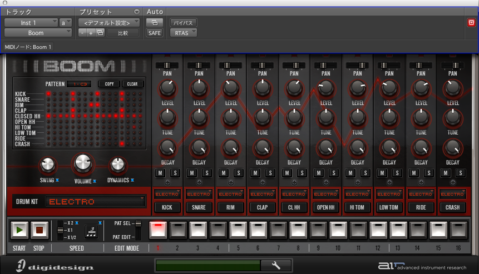Image resolution: width=479 pixels, height=274 pixels.
Task: Open the insert position 'a' dropdown
Action: tap(66, 23)
